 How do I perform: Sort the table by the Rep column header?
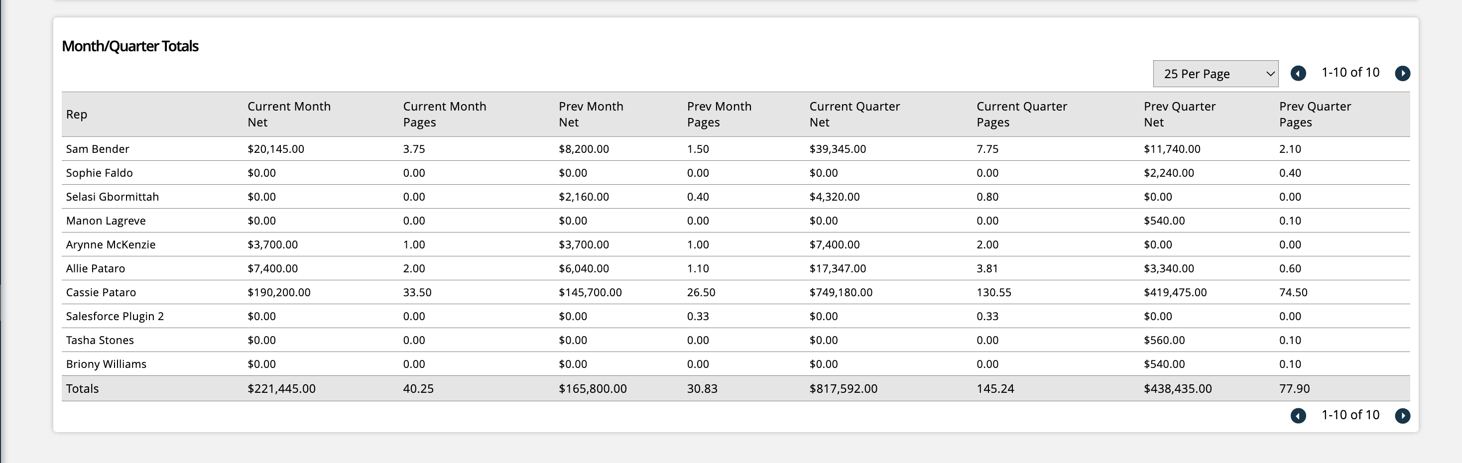pos(76,114)
